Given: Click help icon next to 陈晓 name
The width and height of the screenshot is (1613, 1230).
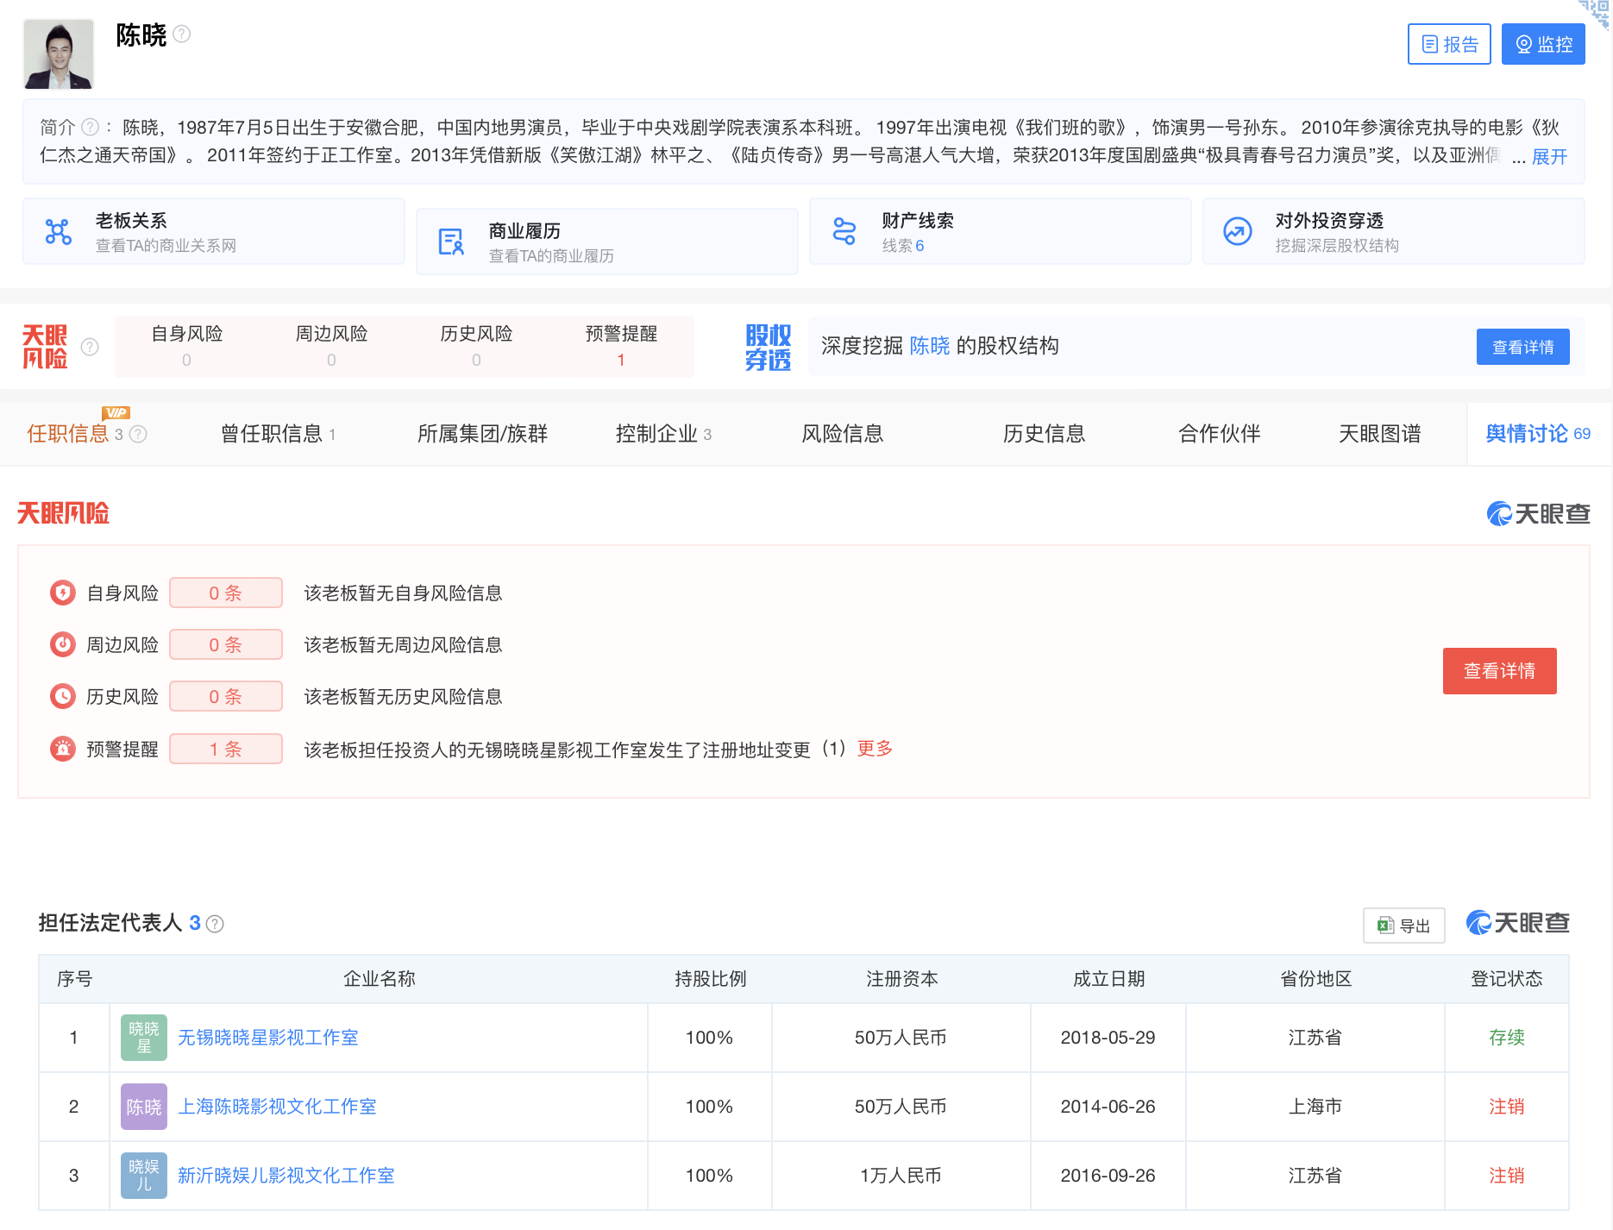Looking at the screenshot, I should click(x=182, y=35).
